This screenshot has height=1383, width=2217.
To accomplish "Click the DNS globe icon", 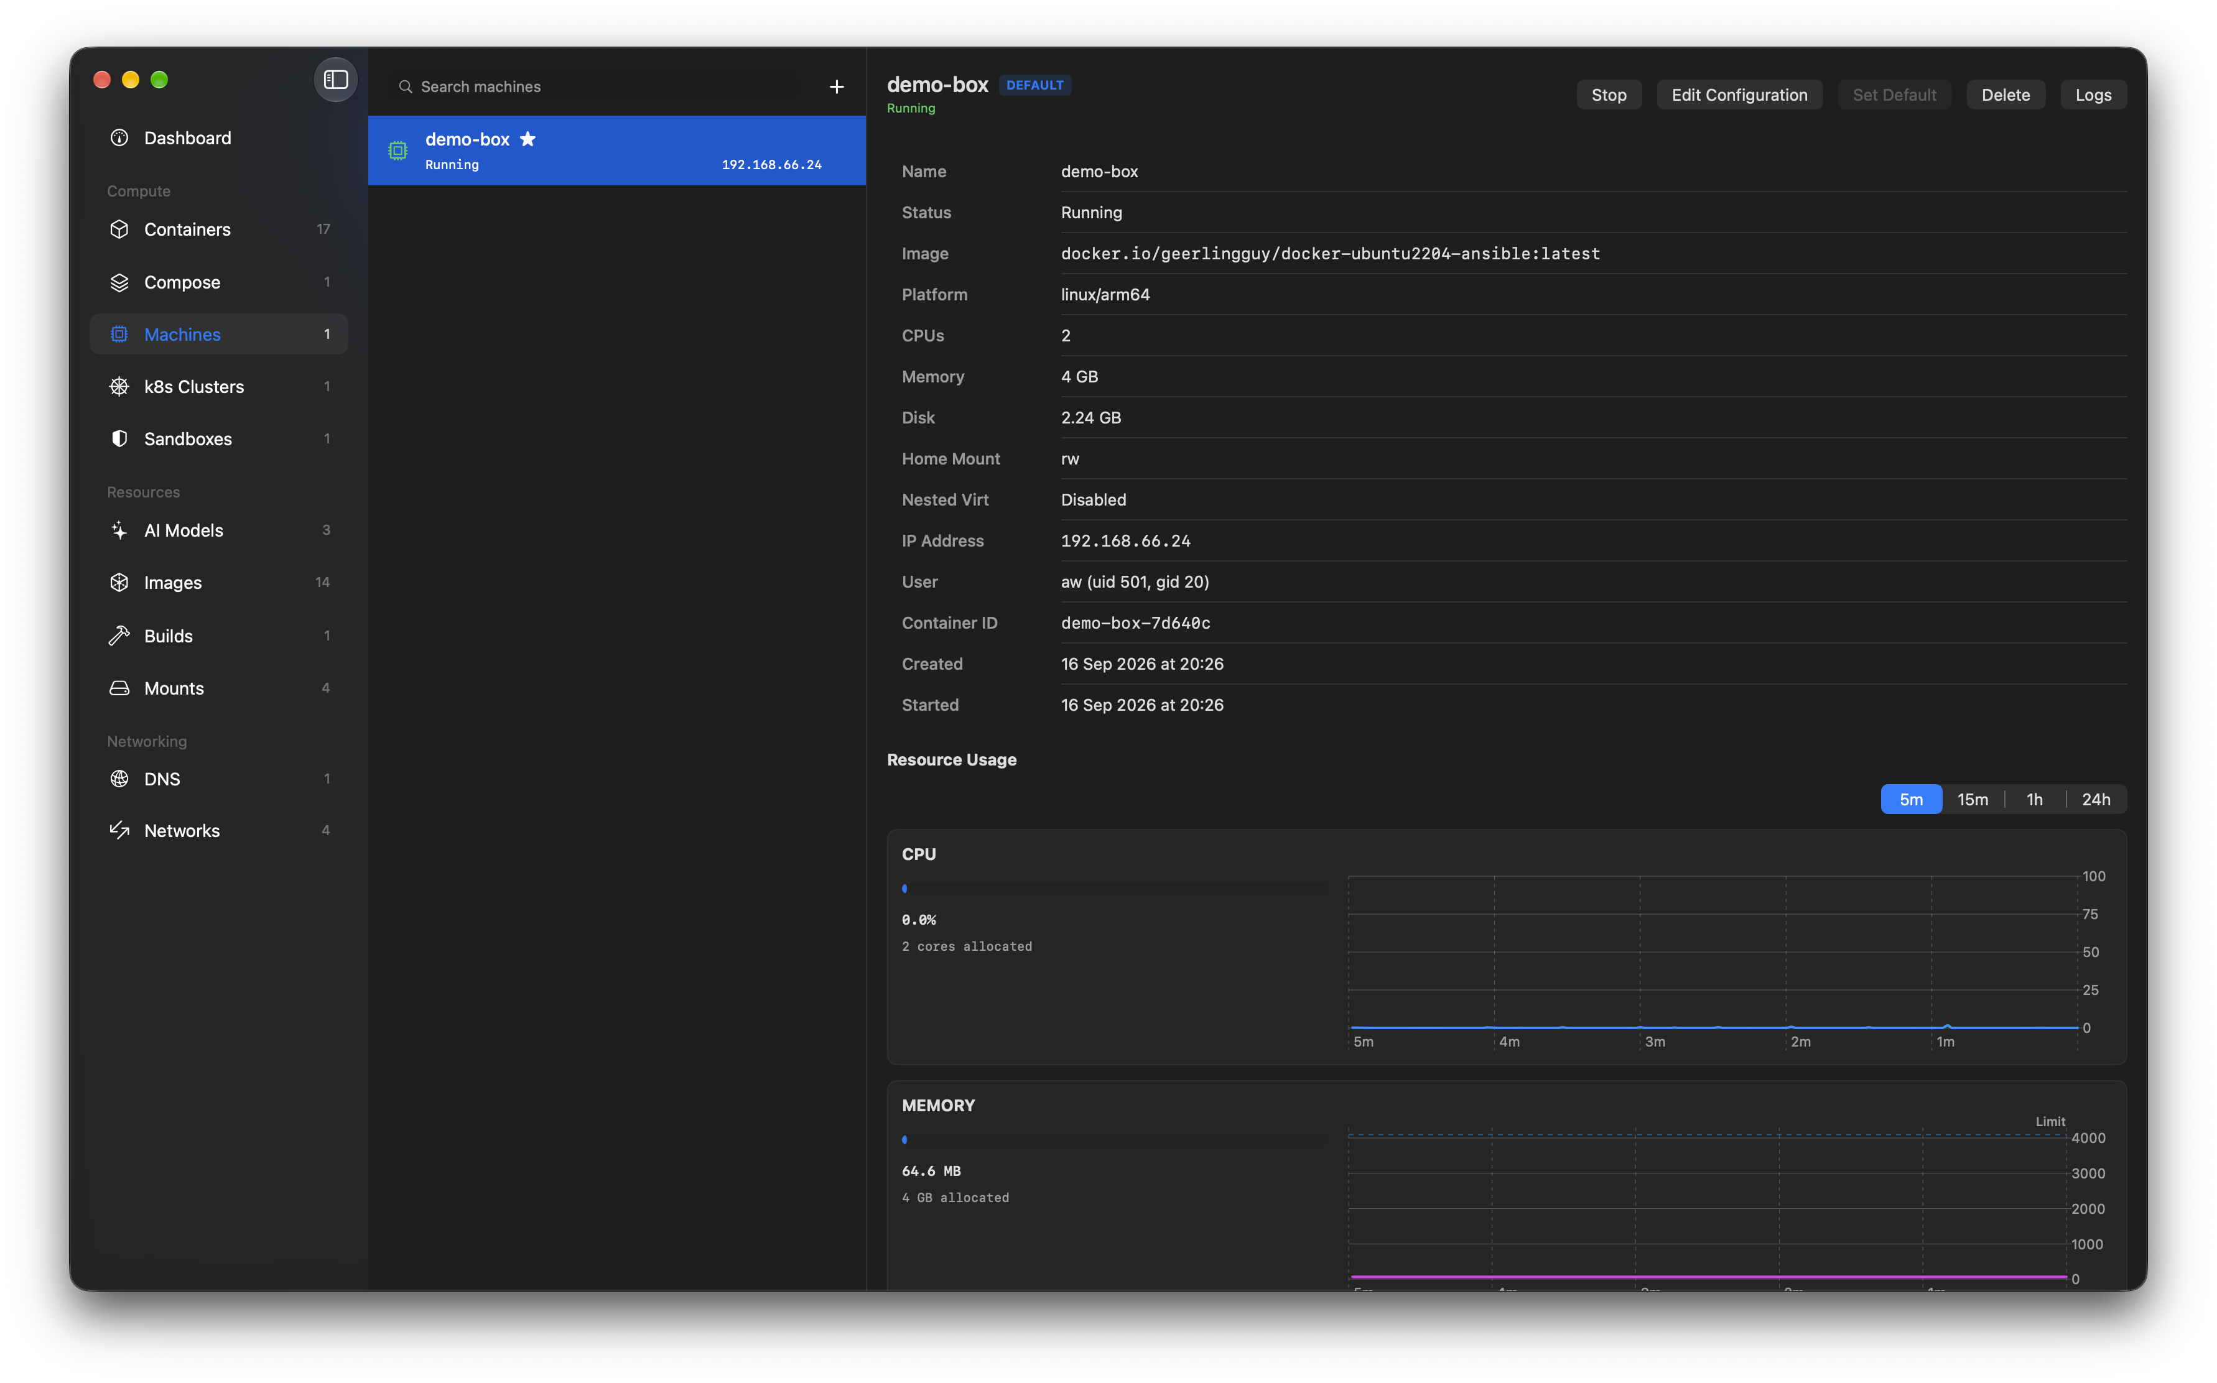I will [x=119, y=779].
